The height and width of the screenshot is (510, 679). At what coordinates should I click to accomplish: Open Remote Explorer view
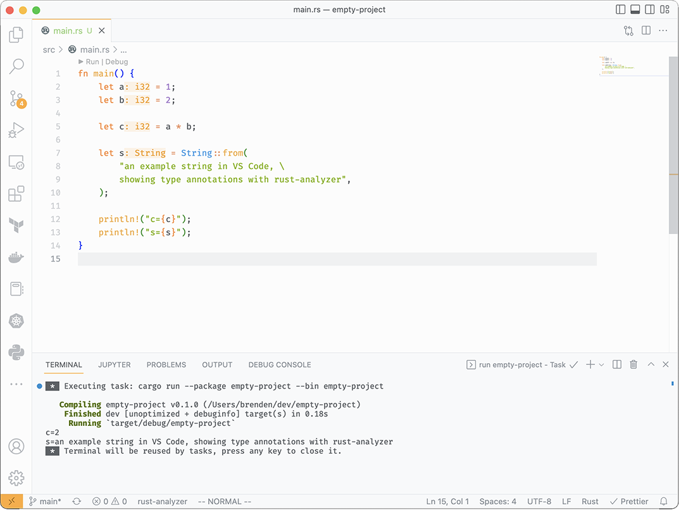pyautogui.click(x=16, y=163)
